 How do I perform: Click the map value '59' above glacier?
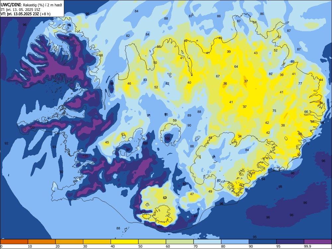pyautogui.click(x=175, y=120)
